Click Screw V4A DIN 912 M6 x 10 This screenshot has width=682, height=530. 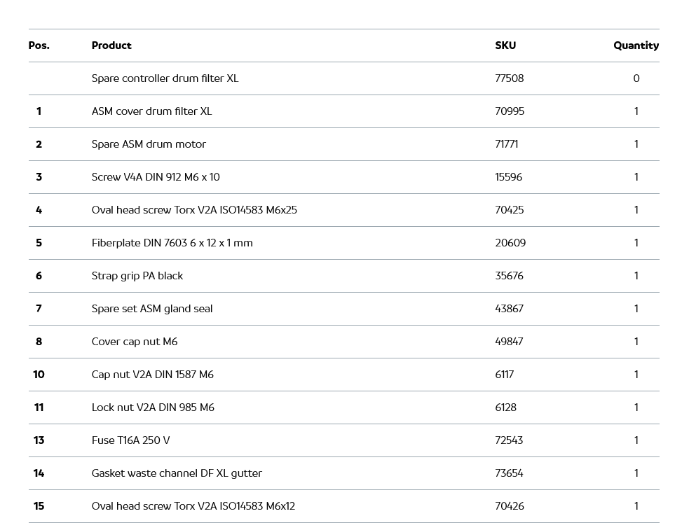pos(156,177)
